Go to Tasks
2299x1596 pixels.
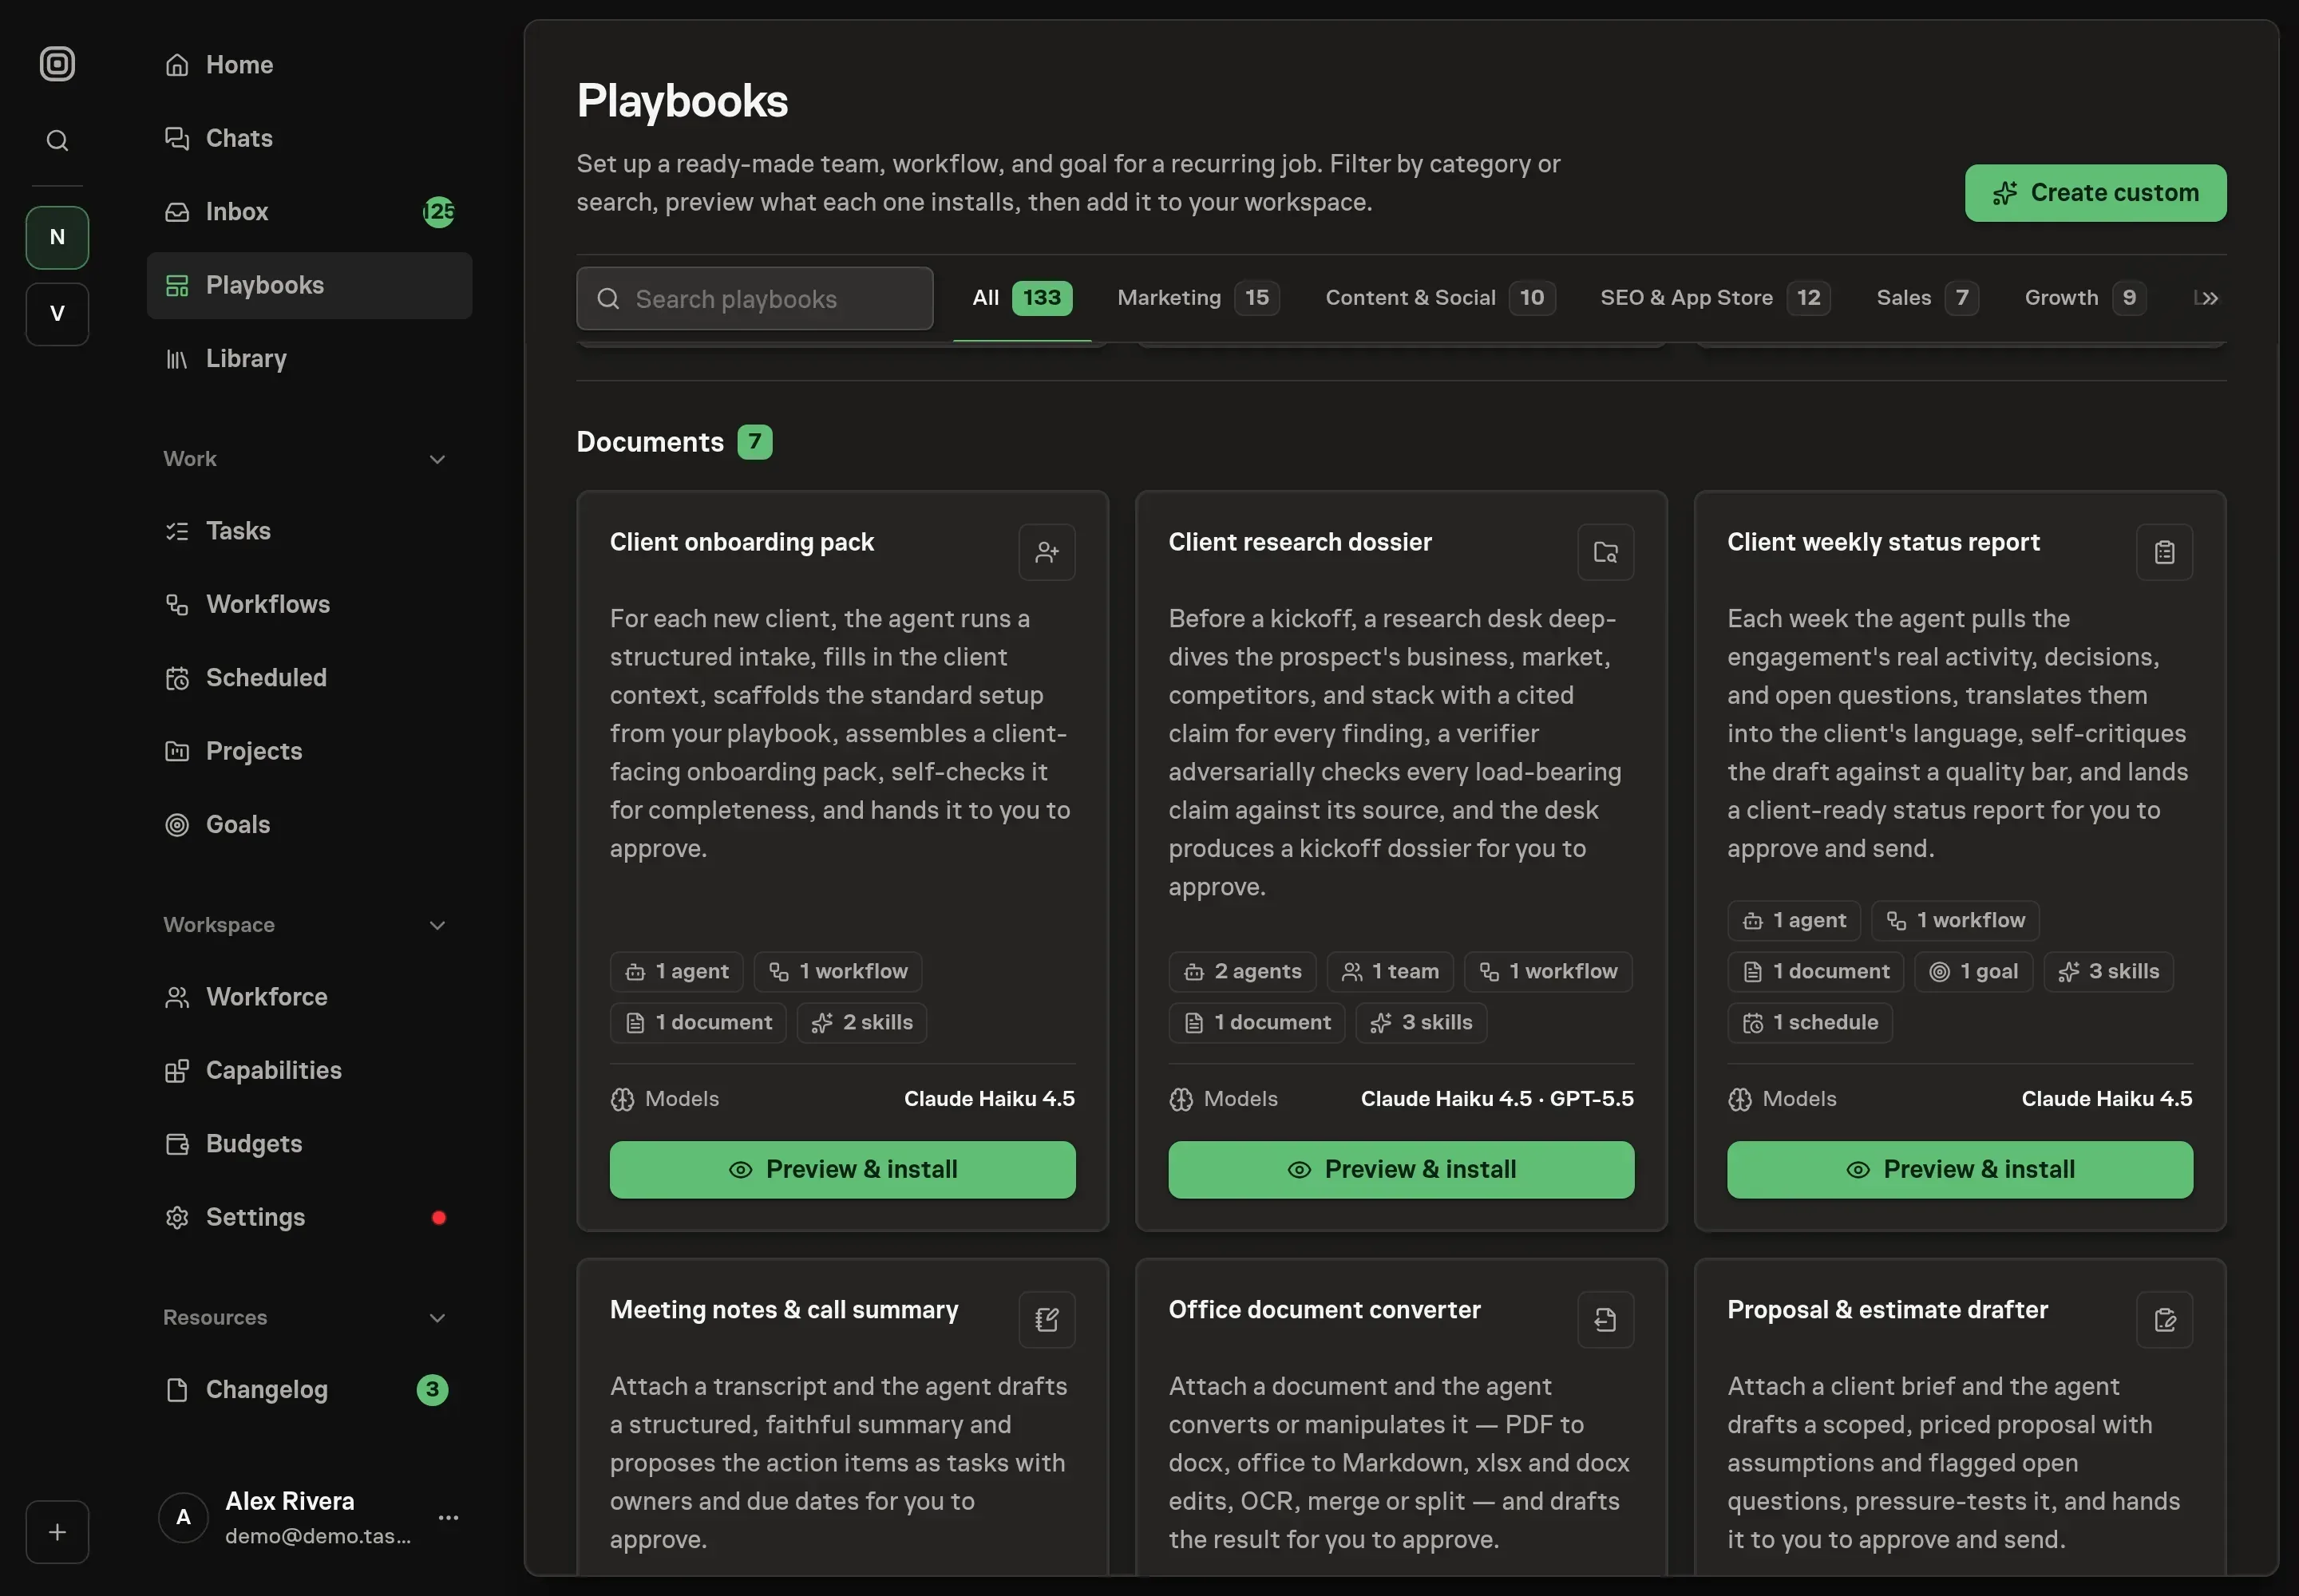coord(309,531)
